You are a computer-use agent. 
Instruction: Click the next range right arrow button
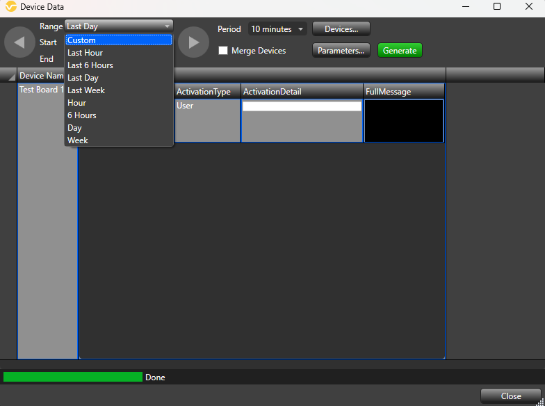pyautogui.click(x=193, y=42)
